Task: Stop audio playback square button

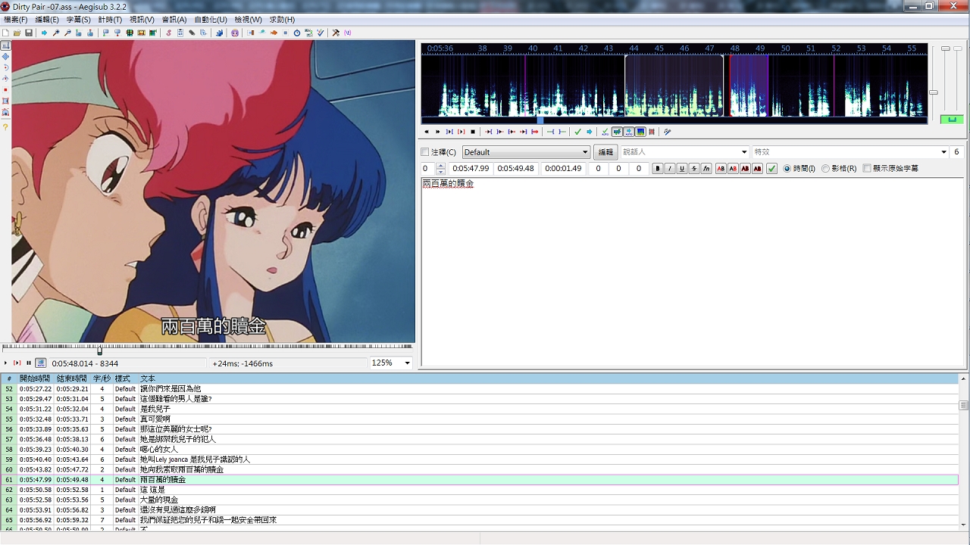Action: (473, 132)
